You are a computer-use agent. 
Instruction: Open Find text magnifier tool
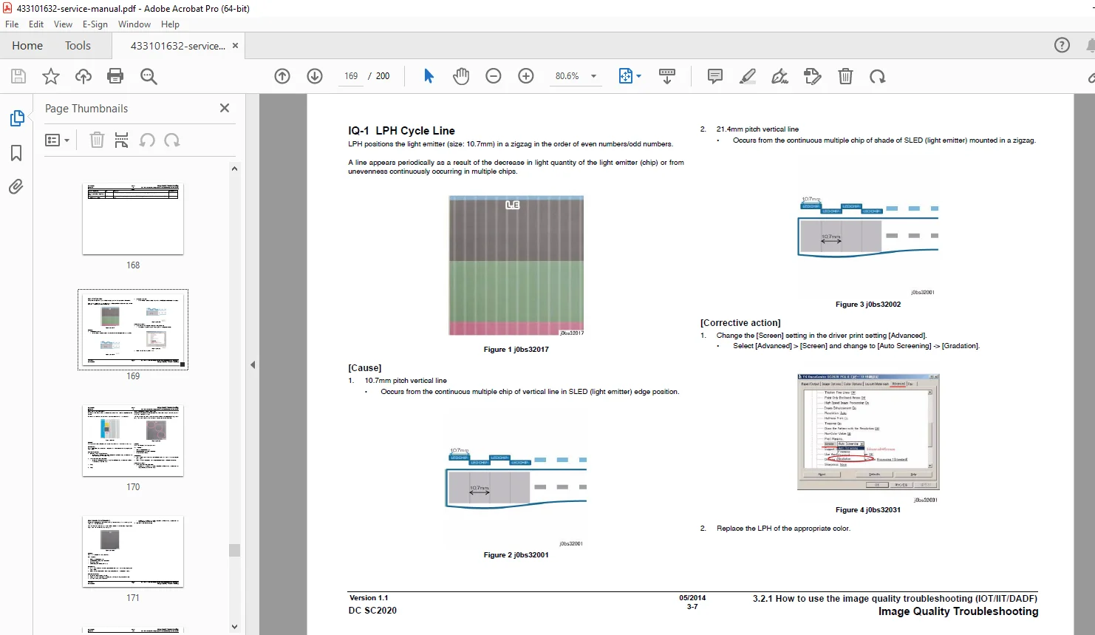pos(149,76)
